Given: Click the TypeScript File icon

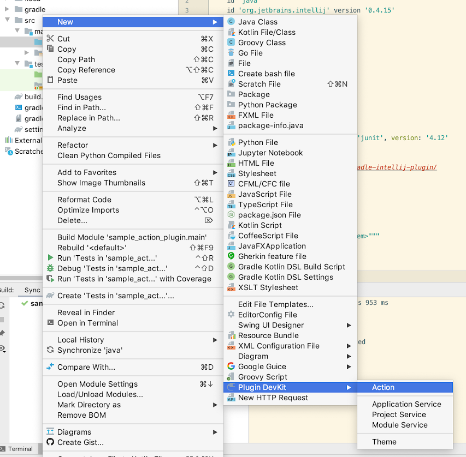Looking at the screenshot, I should (x=231, y=205).
